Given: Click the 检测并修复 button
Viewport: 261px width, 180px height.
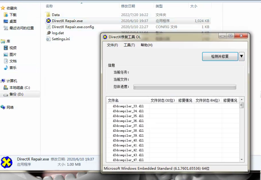Looking at the screenshot, I should point(220,57).
